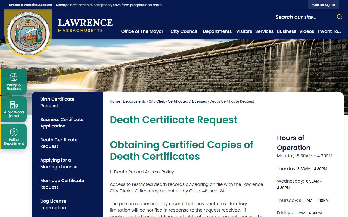Click LAWRENCE MASSACHUSETTS site title
Screen dimensions: 348x217
[x=85, y=25]
